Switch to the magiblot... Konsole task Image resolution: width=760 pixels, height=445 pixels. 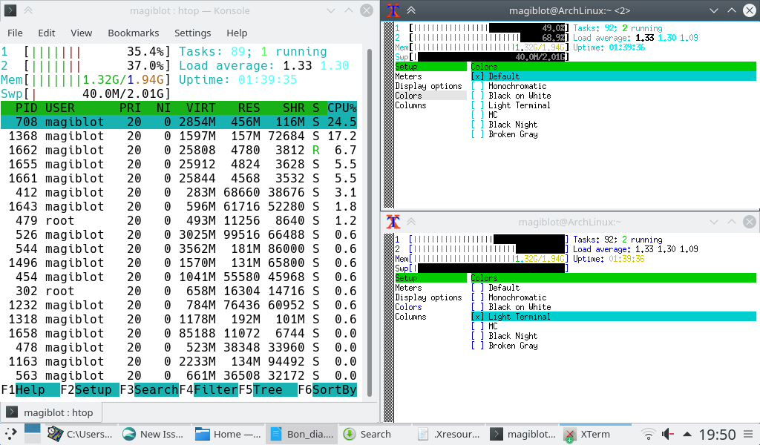tap(523, 434)
